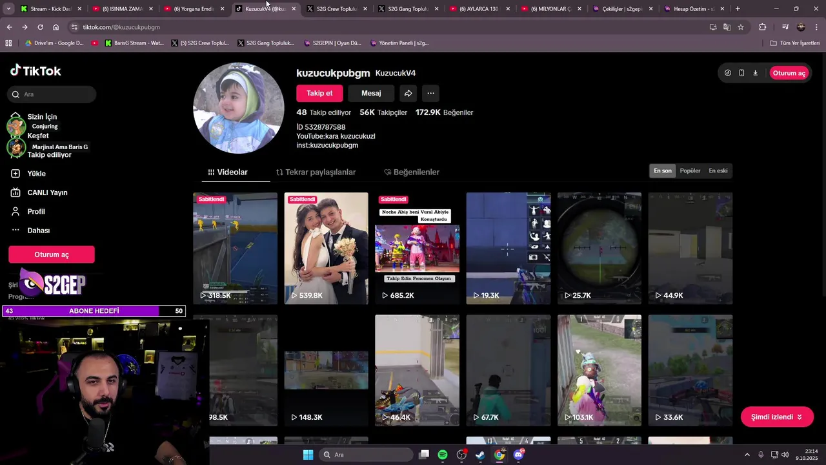Click the volume icon in system tray
Viewport: 826px width, 465px height.
[x=785, y=455]
